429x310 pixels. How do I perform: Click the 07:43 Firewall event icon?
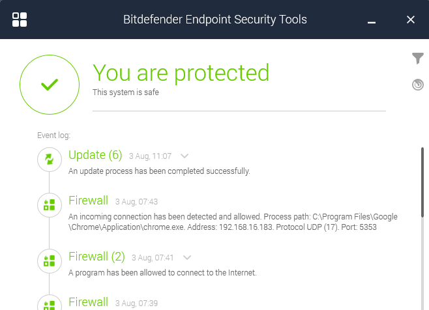tap(49, 206)
